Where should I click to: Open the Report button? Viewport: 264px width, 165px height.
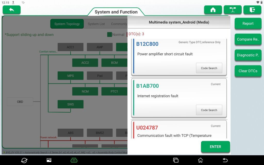[x=248, y=23]
